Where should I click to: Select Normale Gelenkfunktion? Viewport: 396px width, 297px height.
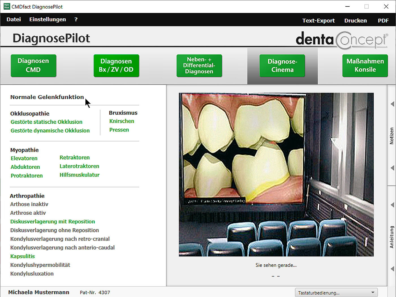47,97
